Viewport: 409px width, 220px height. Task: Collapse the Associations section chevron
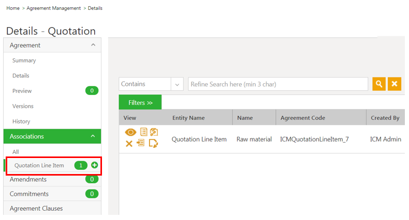tap(93, 136)
